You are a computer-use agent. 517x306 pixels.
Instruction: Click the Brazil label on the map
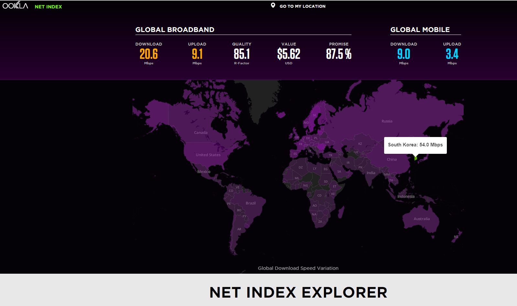pos(251,203)
